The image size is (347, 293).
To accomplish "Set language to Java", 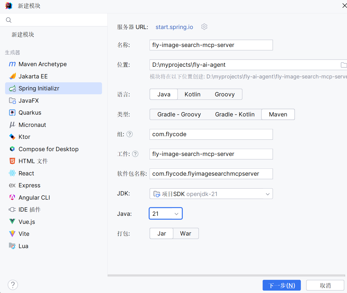I will tap(164, 94).
